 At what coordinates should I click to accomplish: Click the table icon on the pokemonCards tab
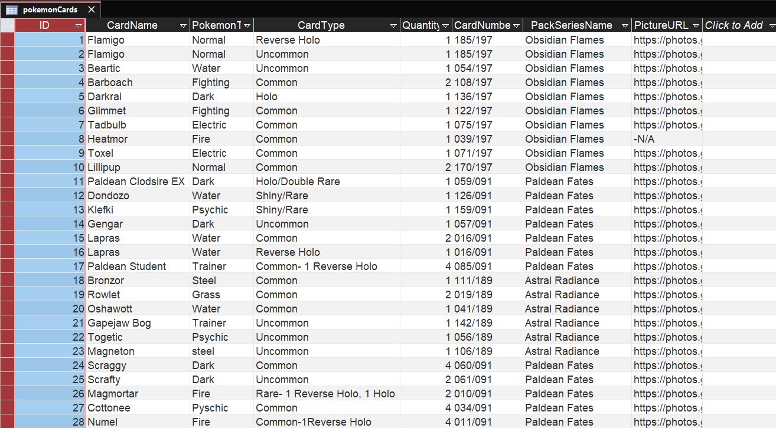11,9
